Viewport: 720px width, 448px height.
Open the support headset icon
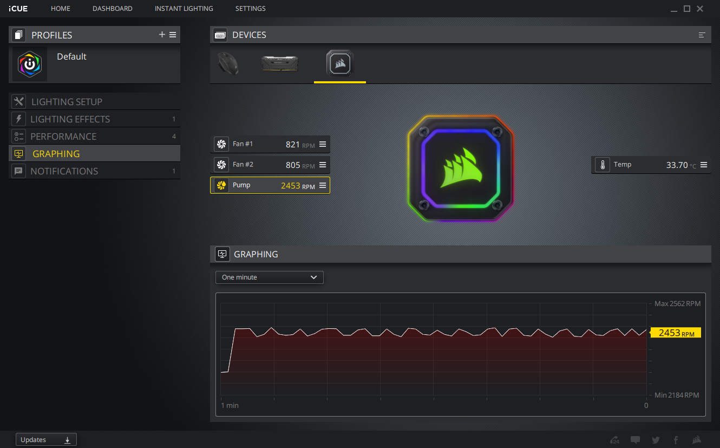[x=614, y=440]
